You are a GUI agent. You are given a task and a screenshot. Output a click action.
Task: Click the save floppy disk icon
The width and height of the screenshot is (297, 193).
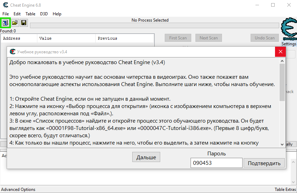point(24,23)
